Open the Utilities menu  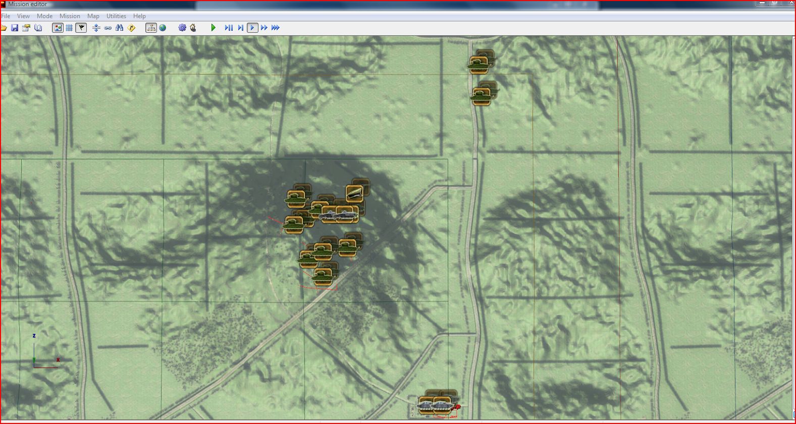tap(116, 16)
